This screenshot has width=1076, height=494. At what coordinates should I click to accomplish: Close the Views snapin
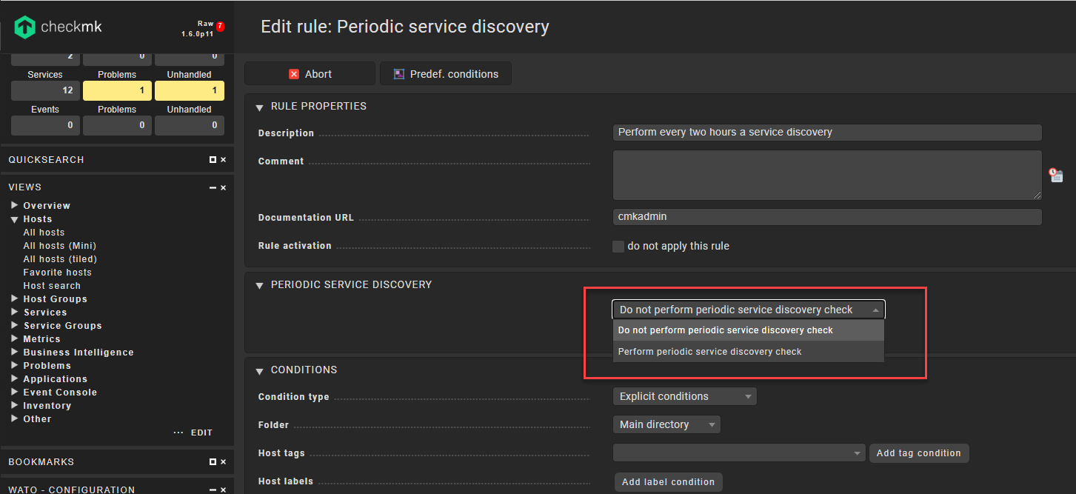[224, 188]
